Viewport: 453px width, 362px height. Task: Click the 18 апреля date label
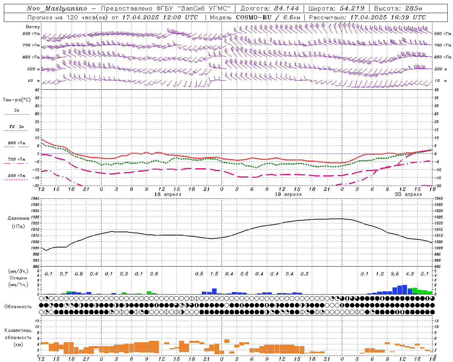pyautogui.click(x=168, y=194)
